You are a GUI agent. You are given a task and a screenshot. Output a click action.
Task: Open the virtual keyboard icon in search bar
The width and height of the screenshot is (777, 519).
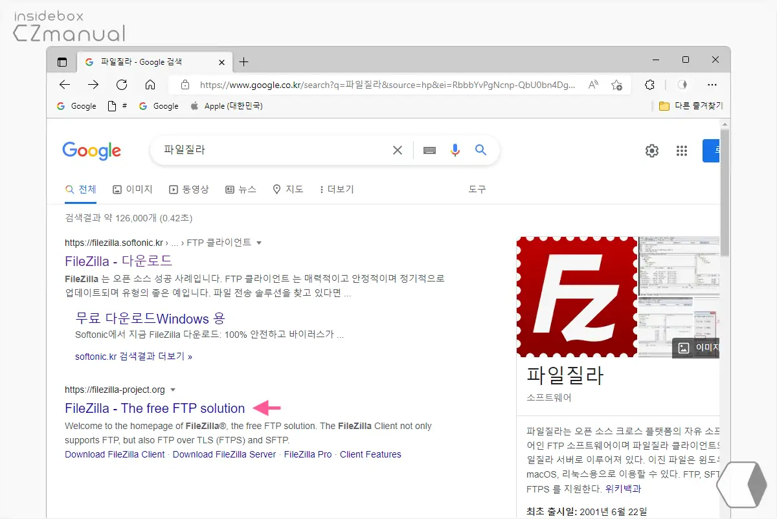point(429,149)
